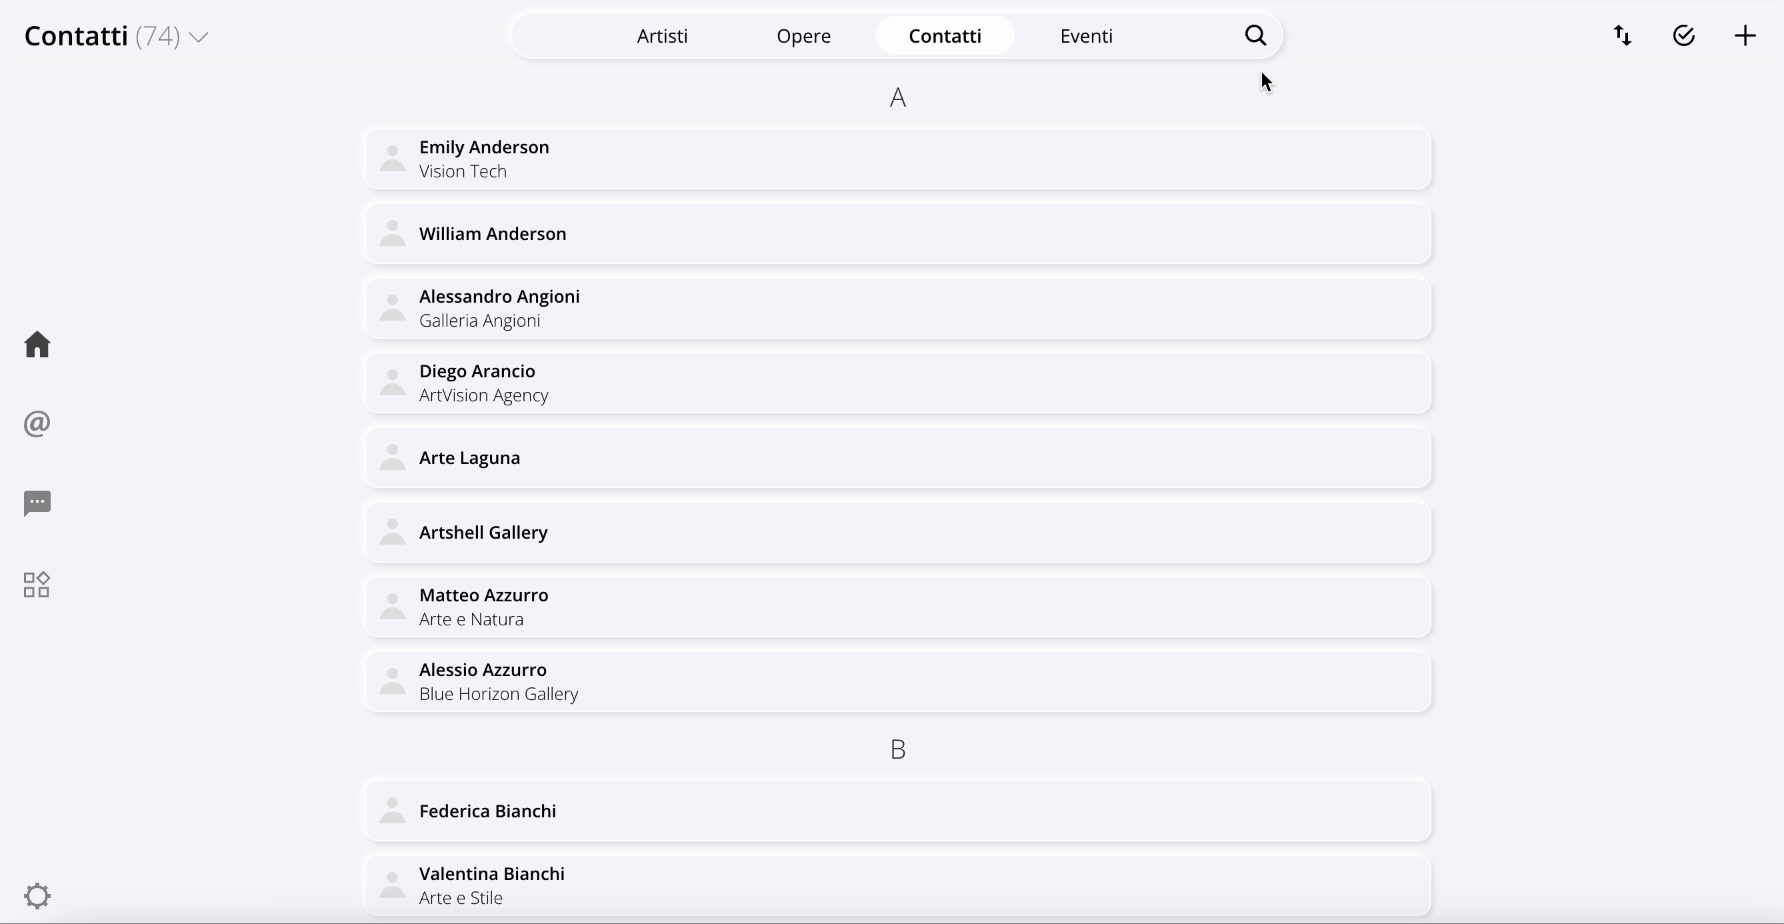The image size is (1784, 924).
Task: Click Alessio Azzurro's avatar icon
Action: point(393,681)
